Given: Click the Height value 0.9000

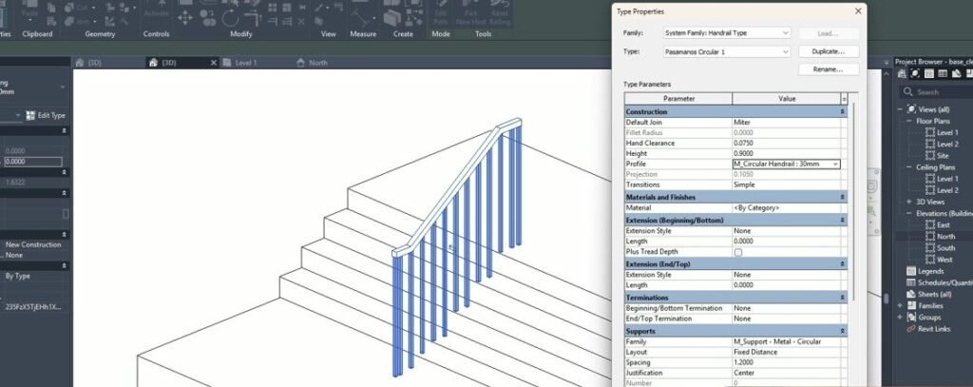Looking at the screenshot, I should (786, 153).
